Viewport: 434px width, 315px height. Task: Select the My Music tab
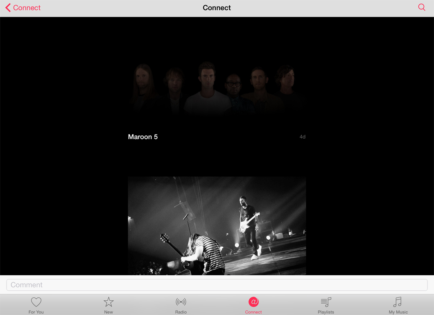pyautogui.click(x=398, y=305)
